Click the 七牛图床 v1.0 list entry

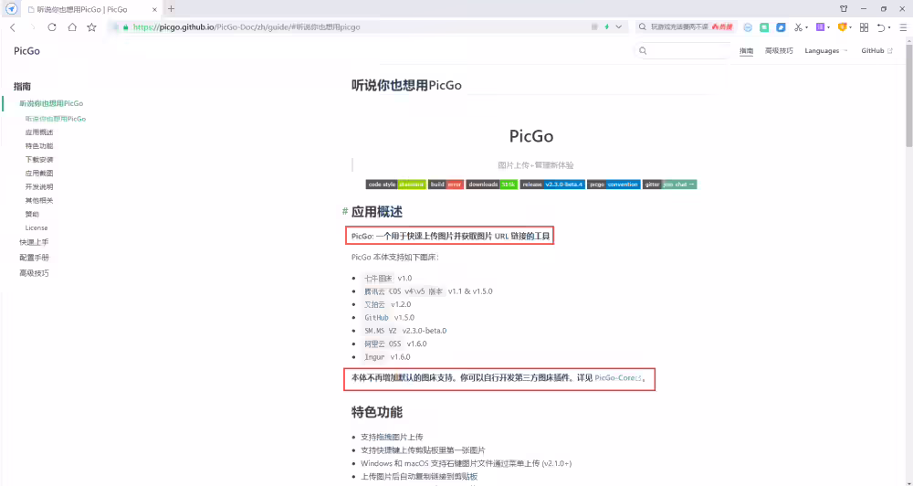tap(387, 278)
